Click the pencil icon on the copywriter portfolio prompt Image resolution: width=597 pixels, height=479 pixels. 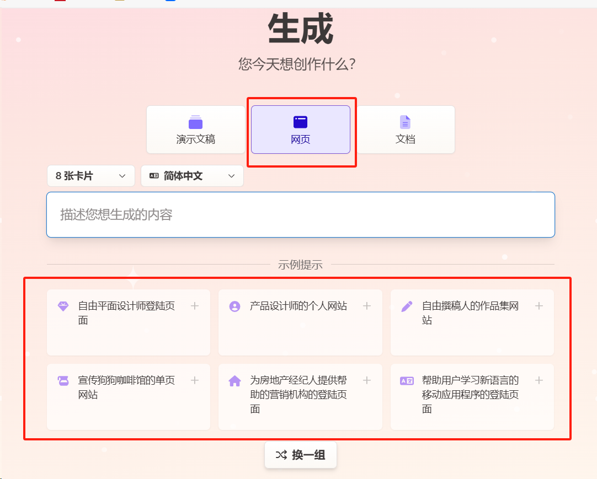406,305
